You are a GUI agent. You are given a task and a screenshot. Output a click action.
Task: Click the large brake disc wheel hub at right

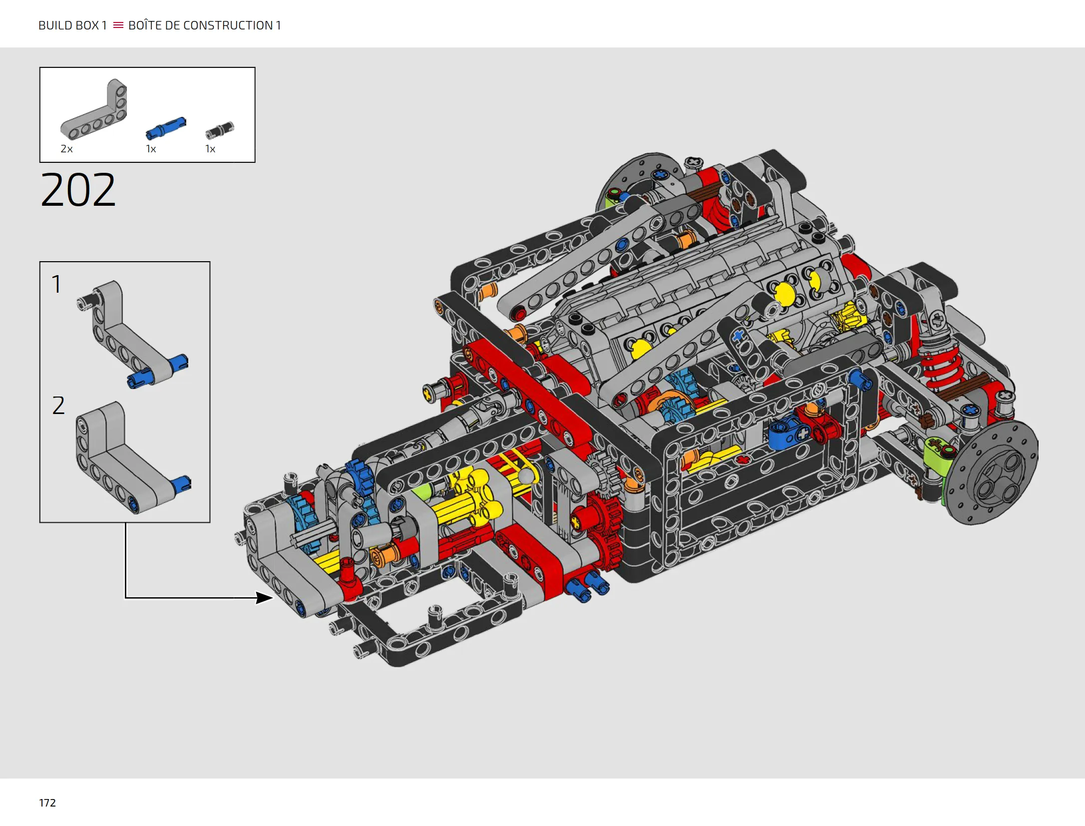coord(991,472)
